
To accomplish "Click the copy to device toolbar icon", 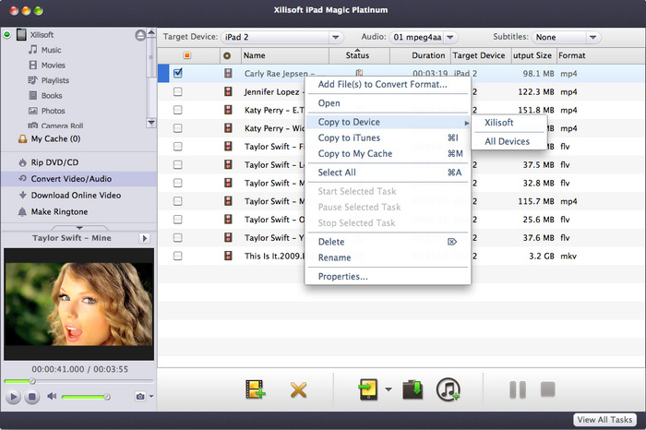I will pyautogui.click(x=369, y=389).
